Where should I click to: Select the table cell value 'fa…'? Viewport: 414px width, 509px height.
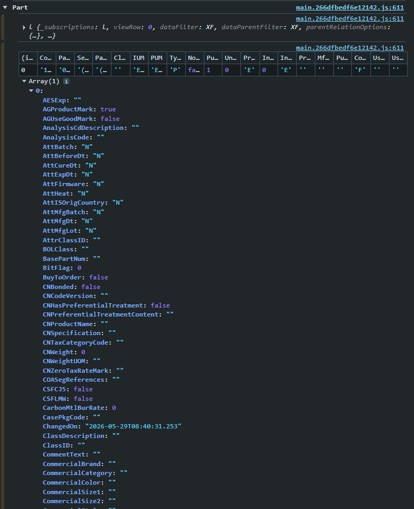coord(195,70)
